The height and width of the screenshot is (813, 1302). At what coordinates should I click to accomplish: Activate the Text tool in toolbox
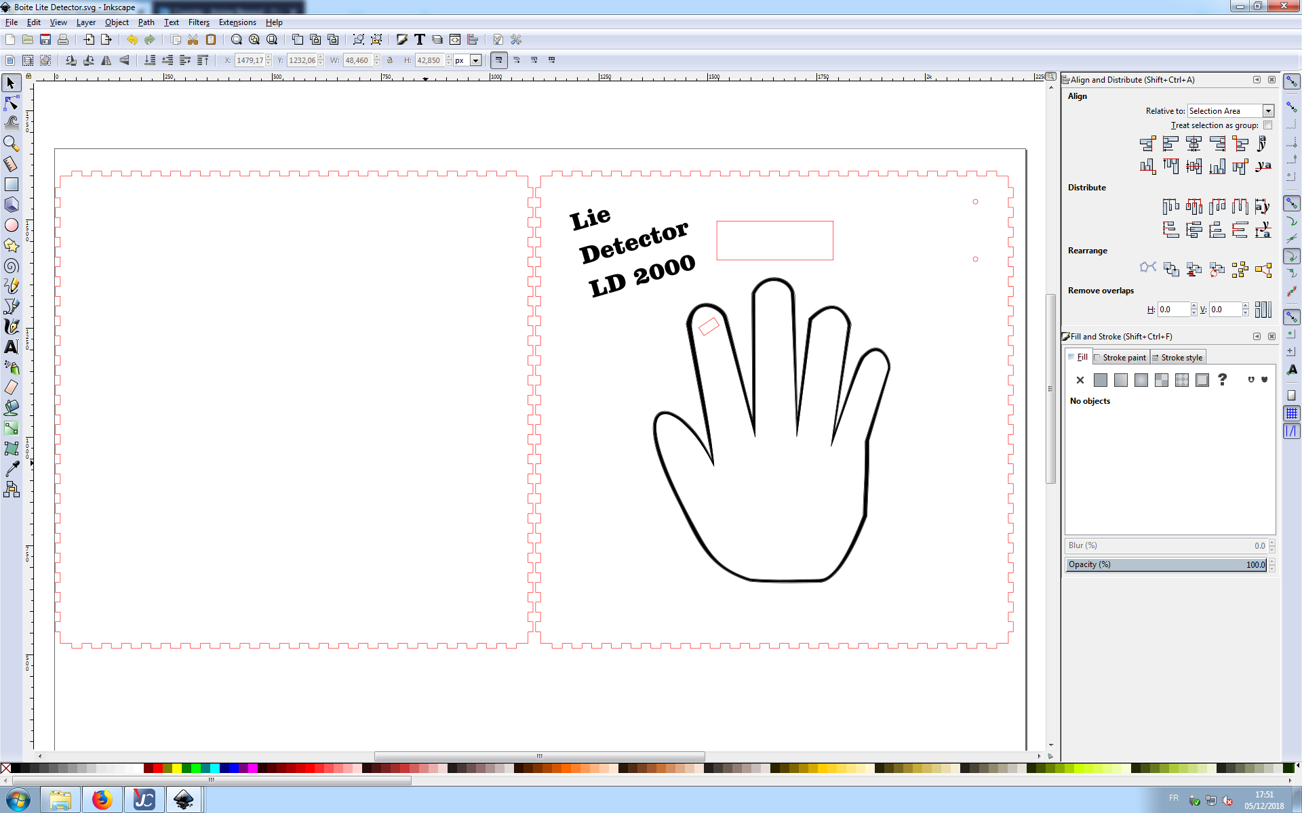pos(12,347)
